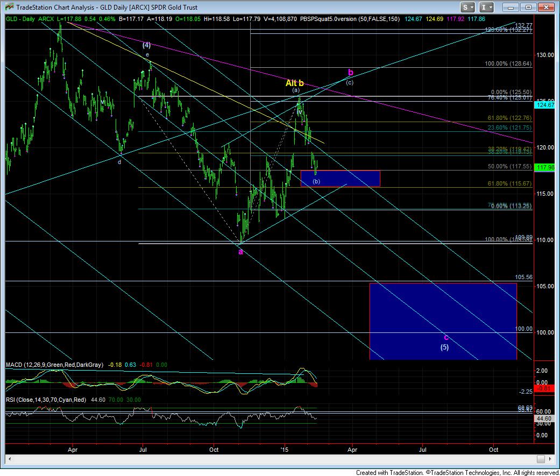
Task: Select the '(5)' wave label
Action: click(444, 347)
